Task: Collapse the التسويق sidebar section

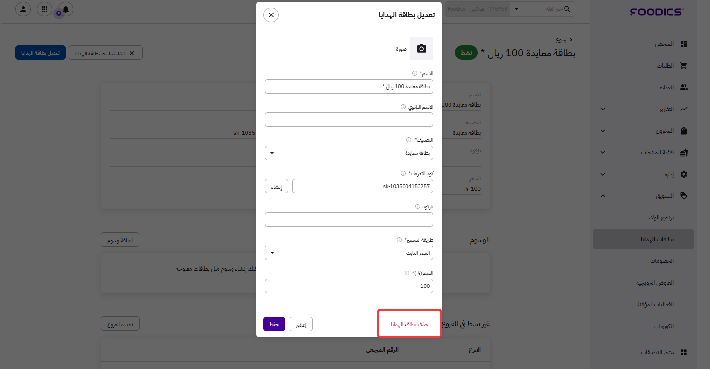Action: coord(603,196)
